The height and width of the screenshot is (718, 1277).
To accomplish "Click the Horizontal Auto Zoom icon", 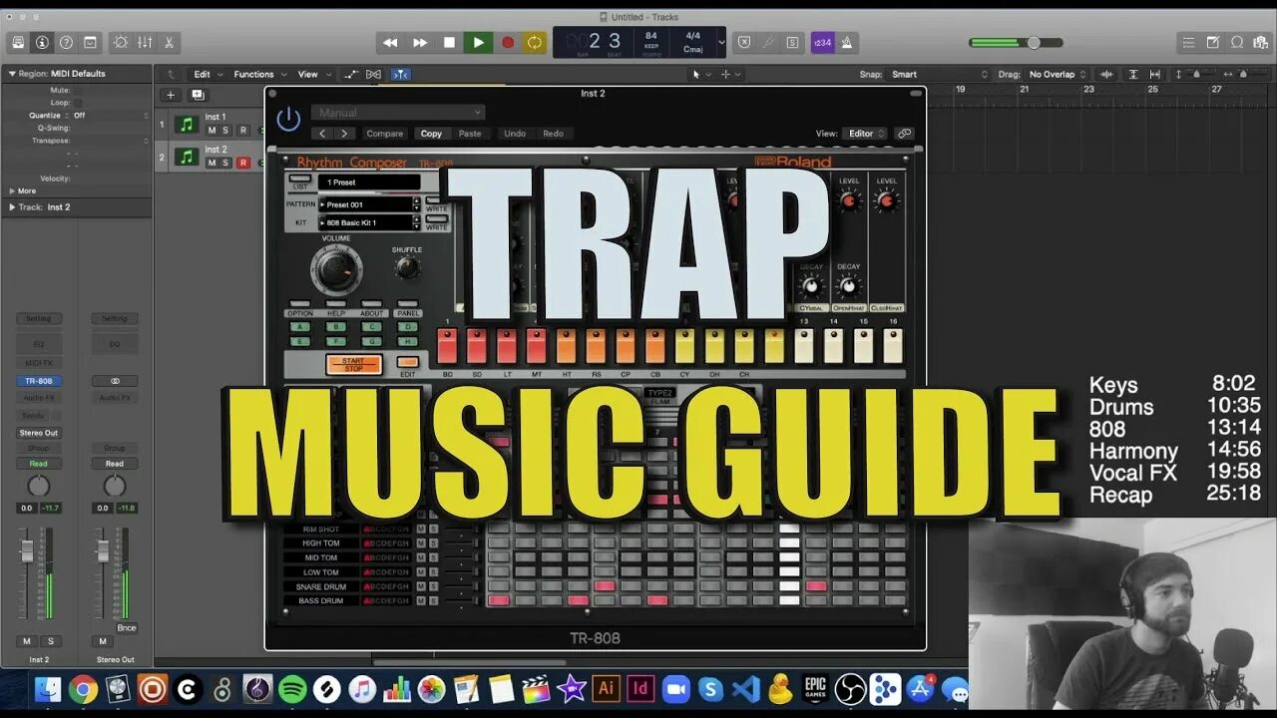I will [1155, 74].
